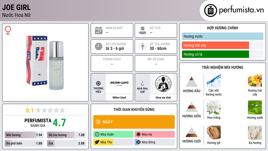Click the clock icon for Độ lưu hương

point(99,46)
